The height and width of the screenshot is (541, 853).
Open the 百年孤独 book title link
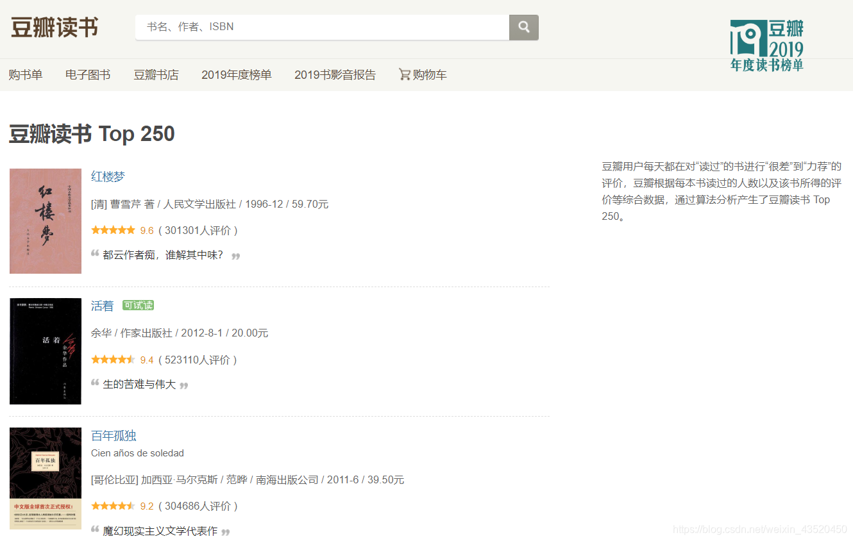pyautogui.click(x=114, y=436)
